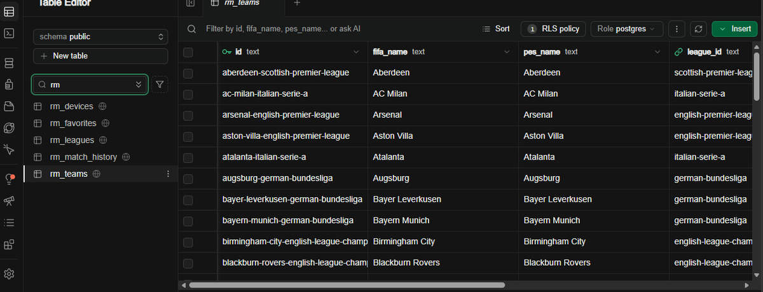Image resolution: width=763 pixels, height=292 pixels.
Task: Open the Role postgres dropdown
Action: click(x=627, y=29)
